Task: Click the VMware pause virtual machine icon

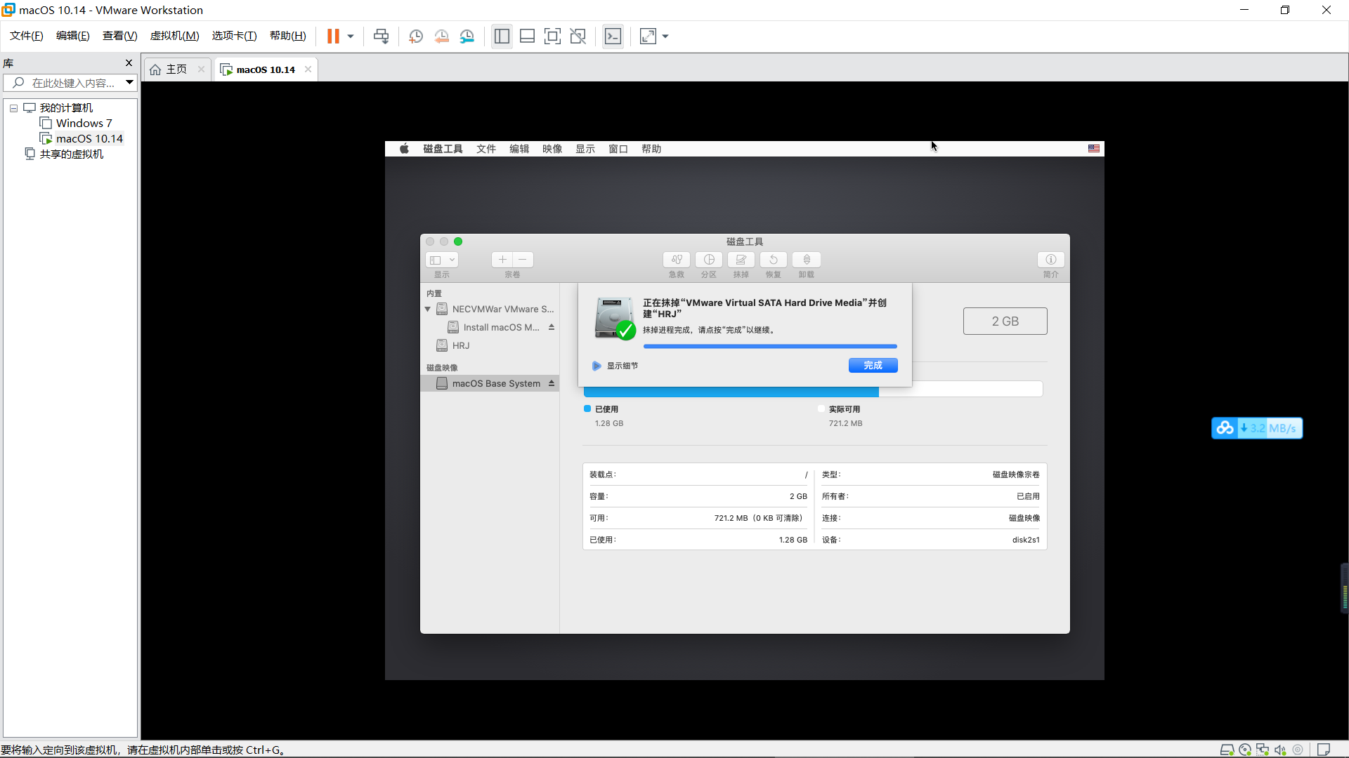Action: (x=333, y=36)
